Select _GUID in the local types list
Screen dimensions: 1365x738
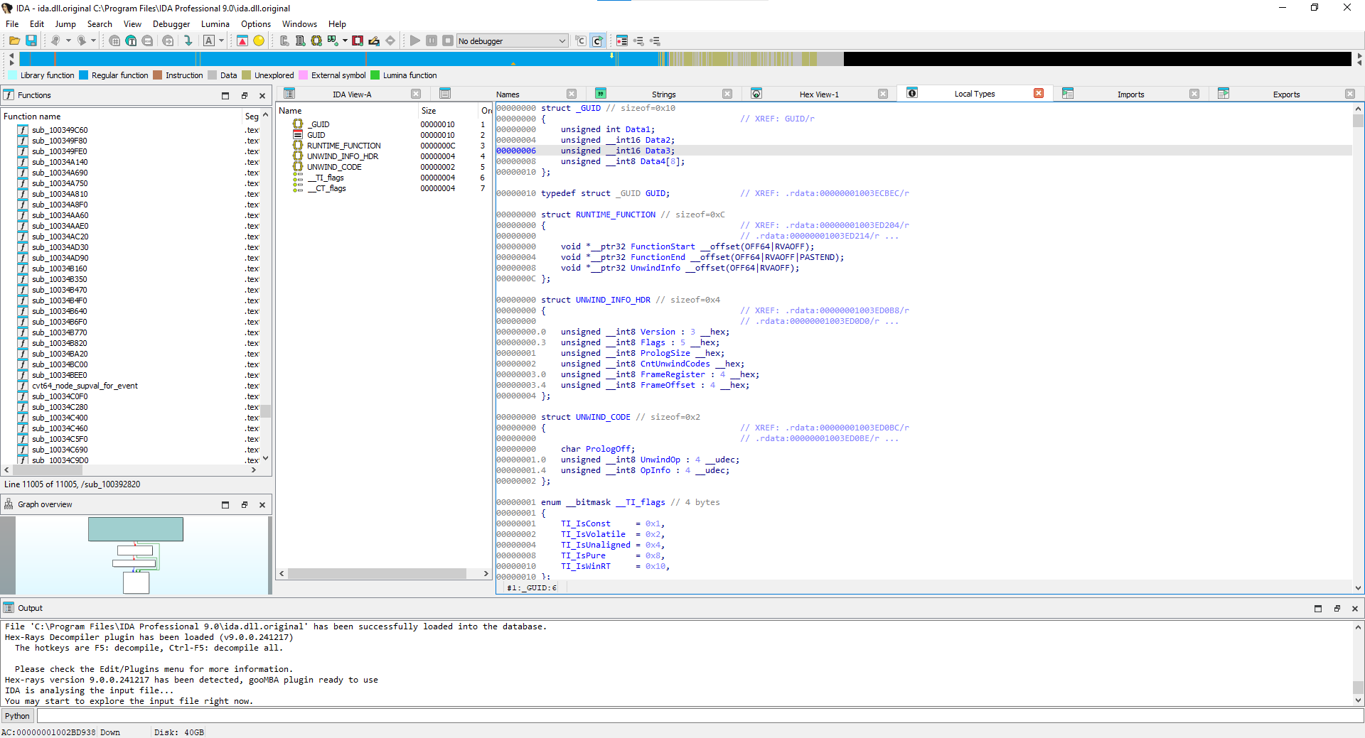point(319,124)
